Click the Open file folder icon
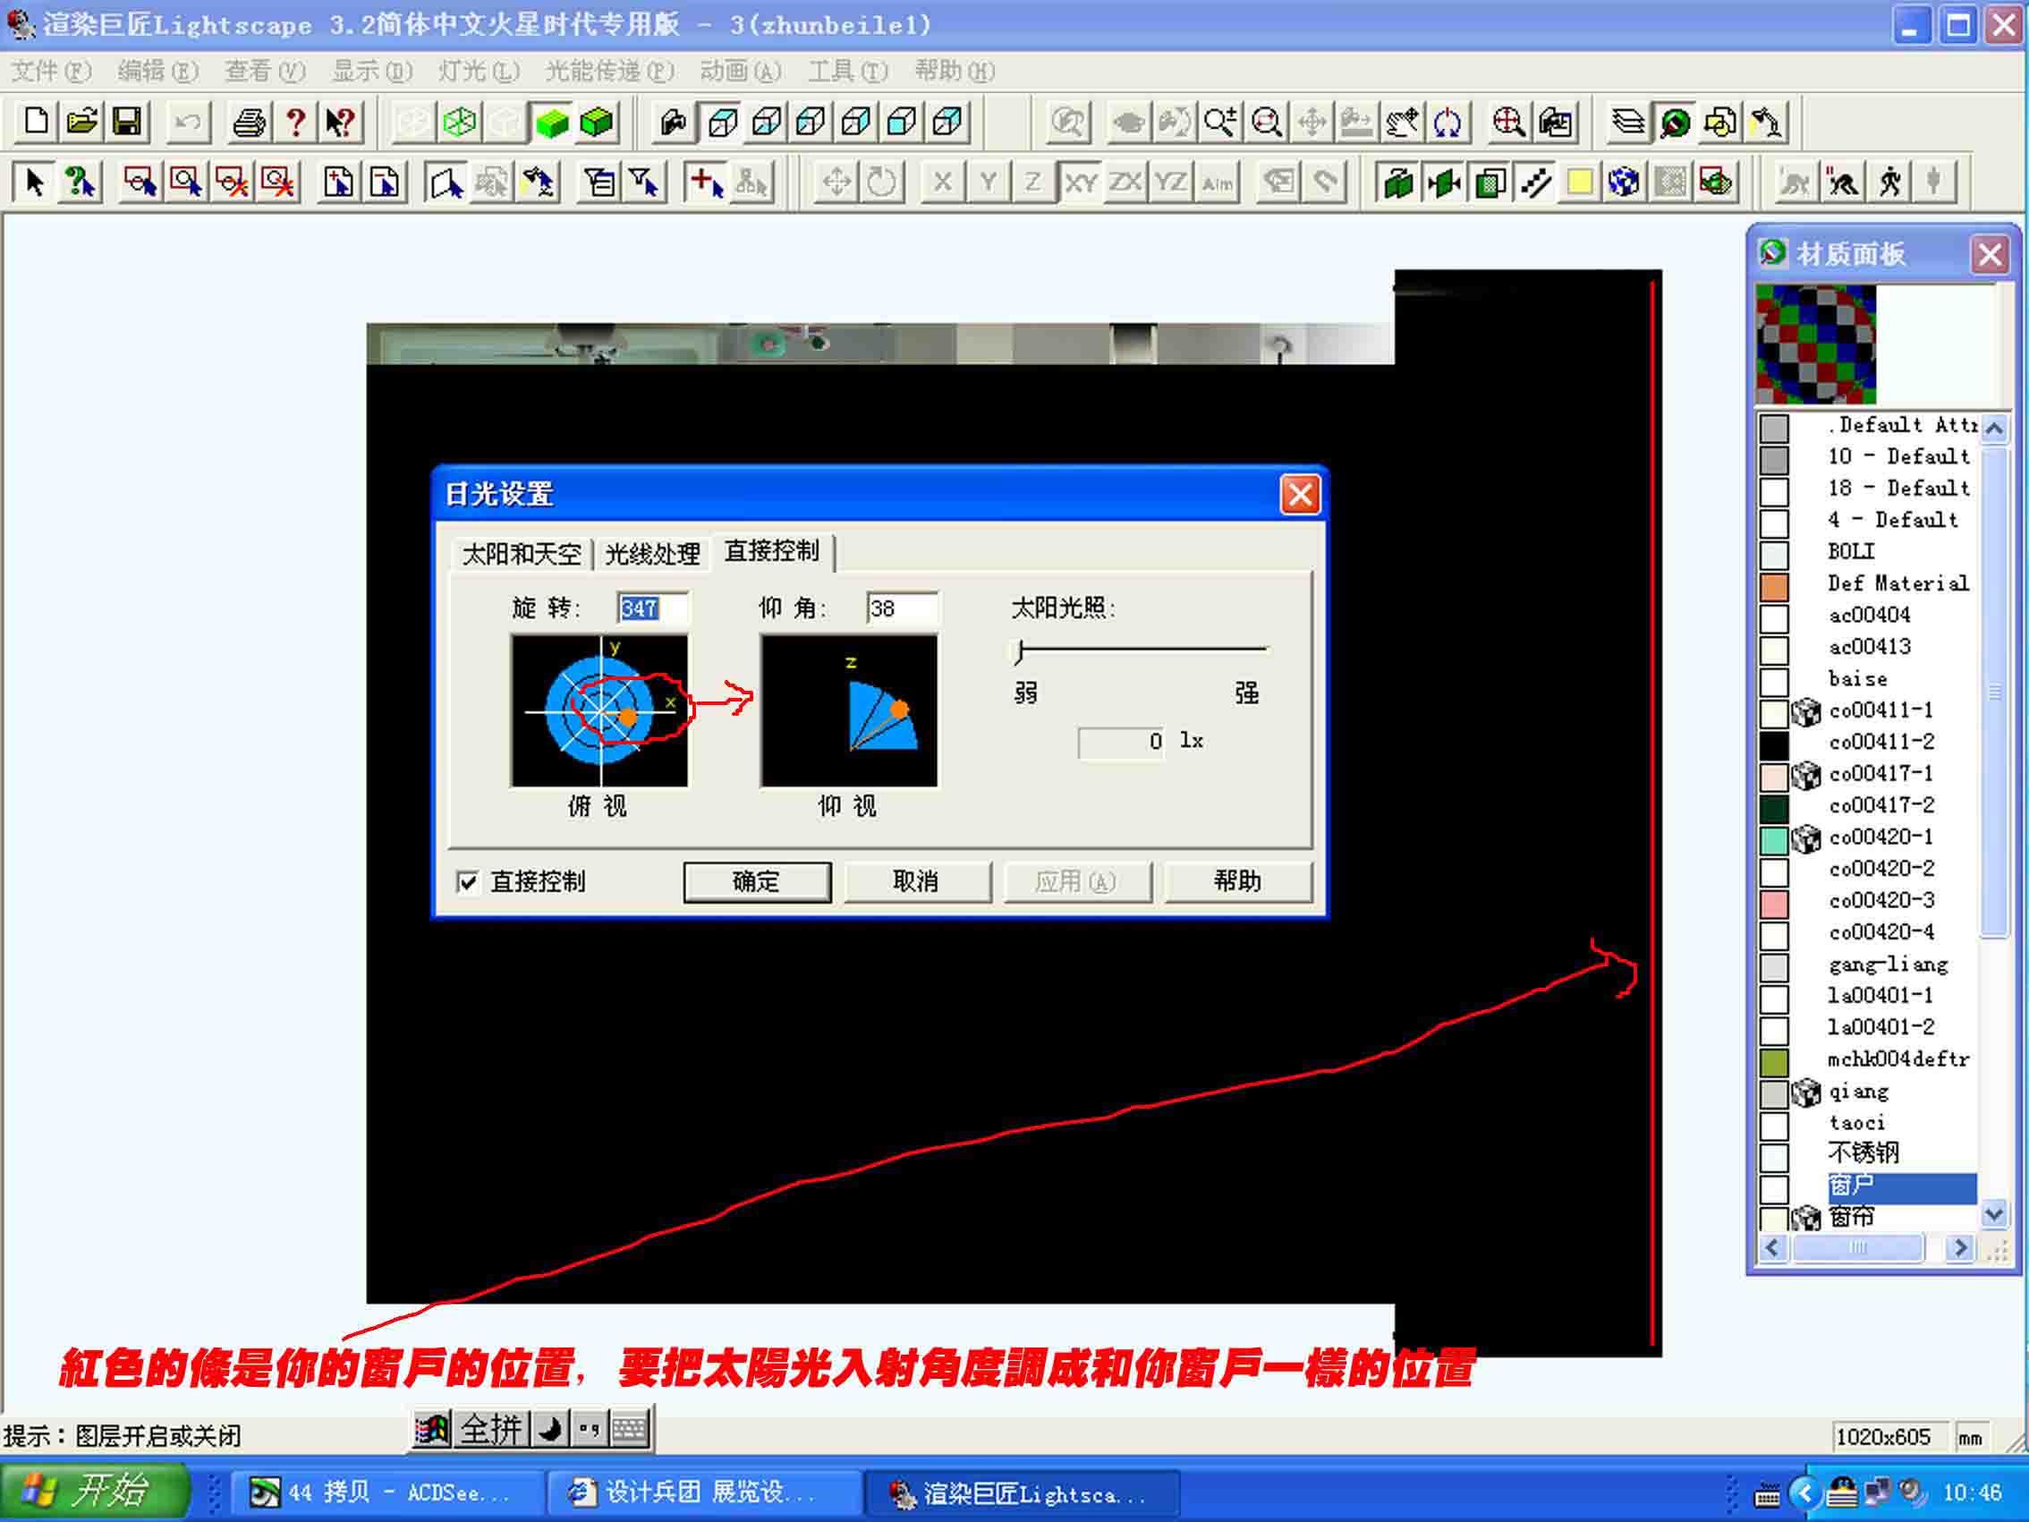Screen dimensions: 2029x1522 [81, 122]
